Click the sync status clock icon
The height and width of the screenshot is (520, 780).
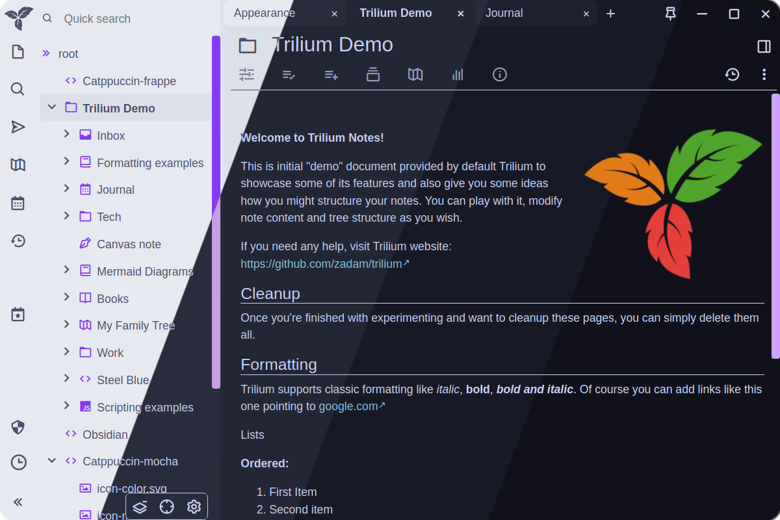(x=18, y=462)
